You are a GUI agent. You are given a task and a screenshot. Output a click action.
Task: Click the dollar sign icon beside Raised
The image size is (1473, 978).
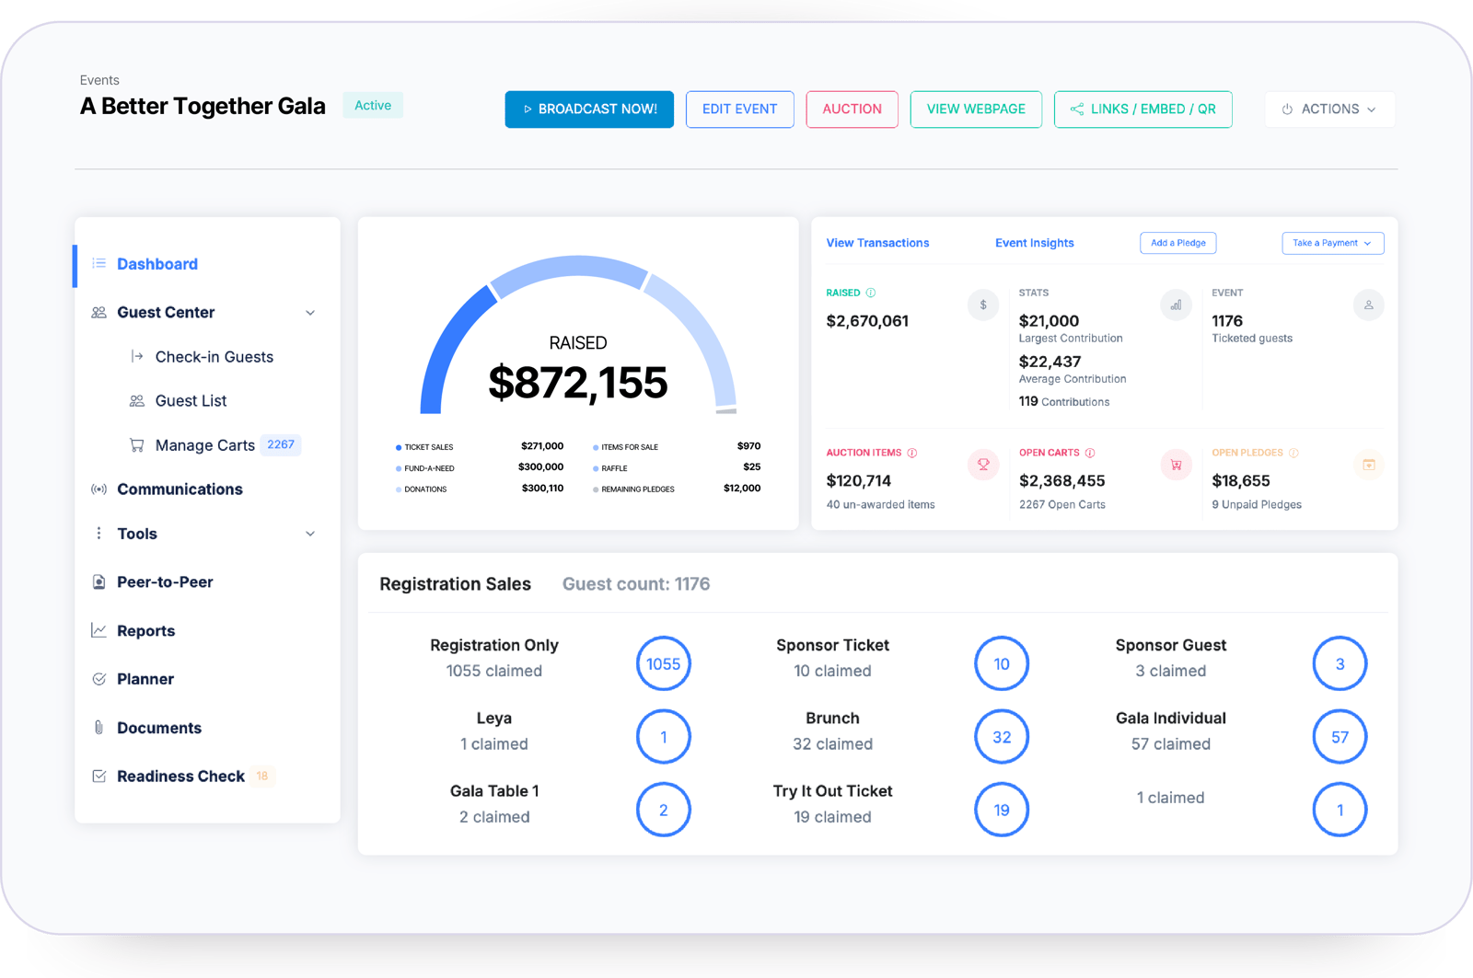983,305
